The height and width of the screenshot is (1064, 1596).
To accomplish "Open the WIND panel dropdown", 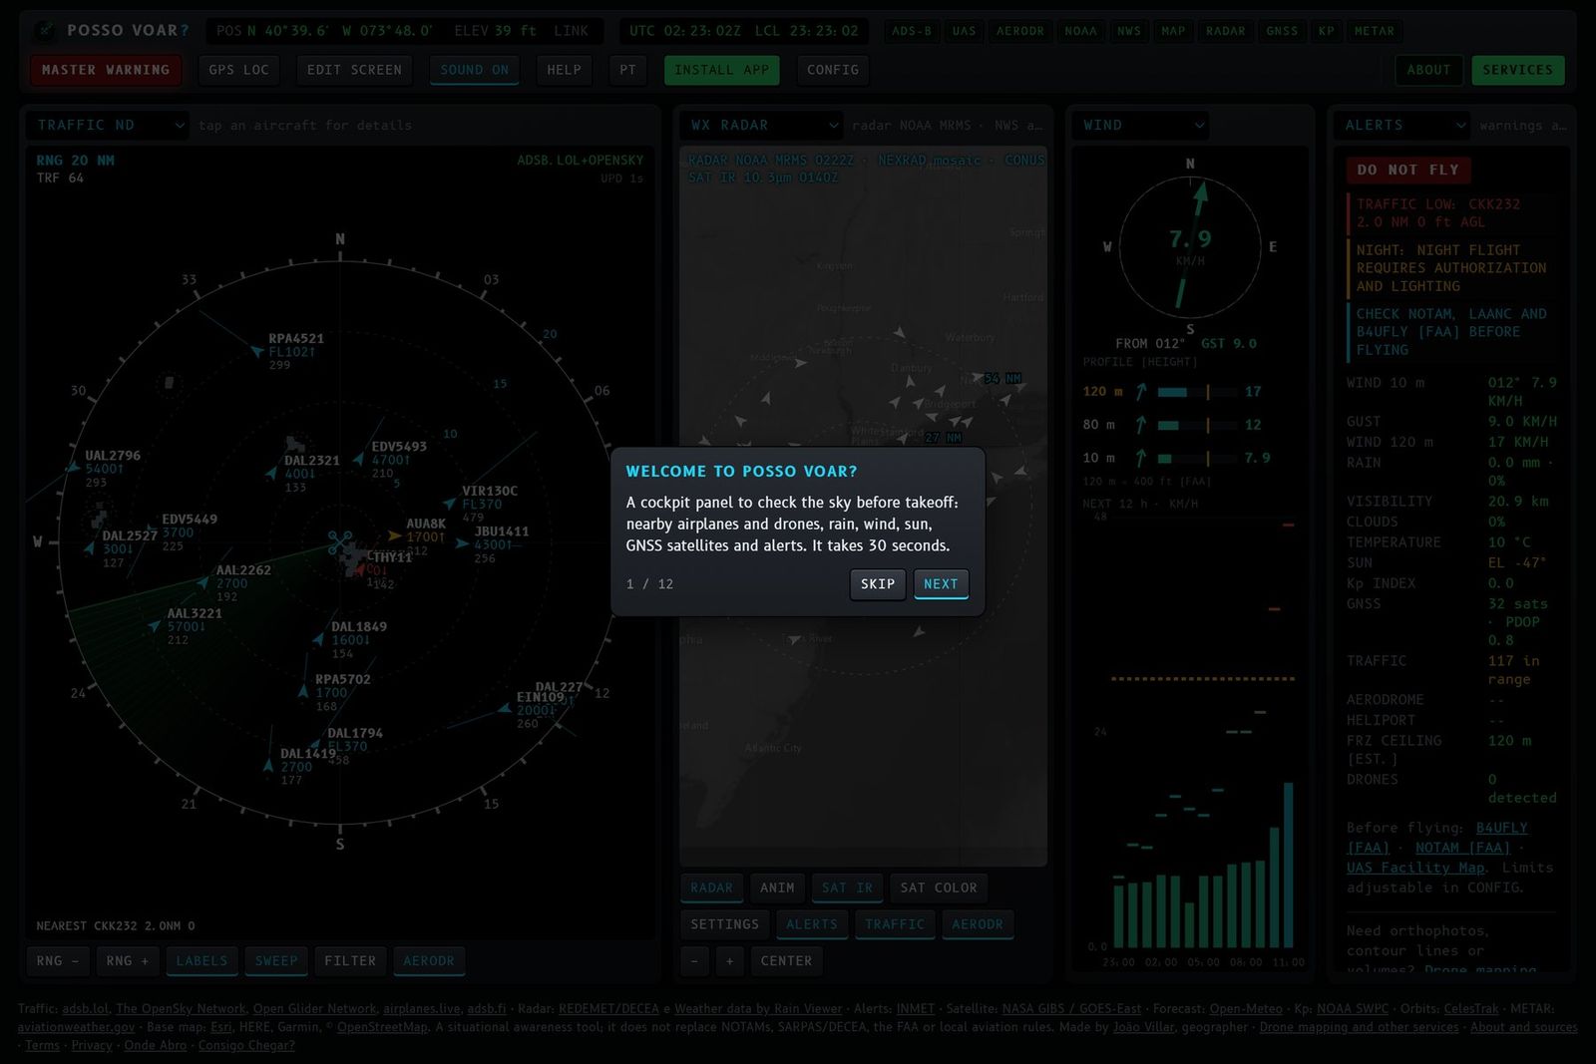I will click(1140, 125).
